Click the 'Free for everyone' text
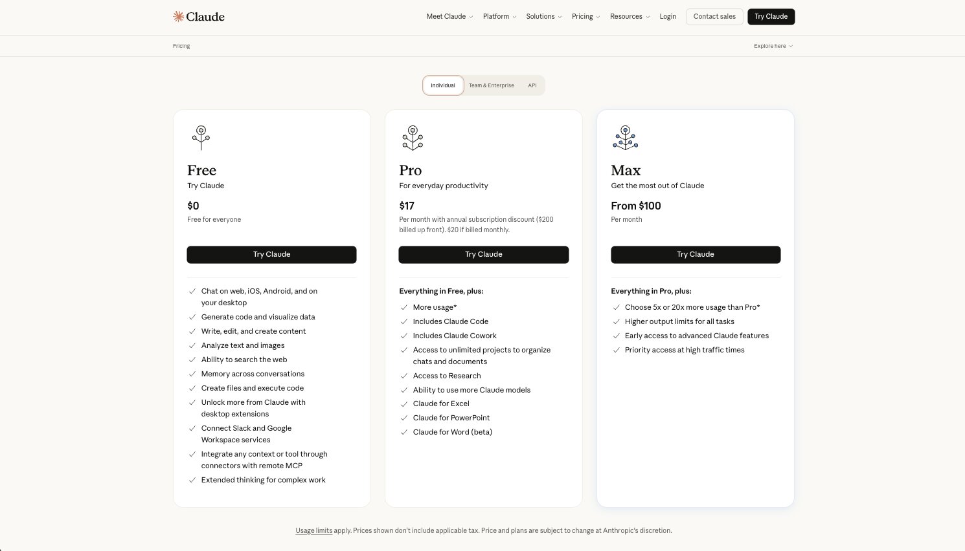The height and width of the screenshot is (551, 965). [x=214, y=220]
